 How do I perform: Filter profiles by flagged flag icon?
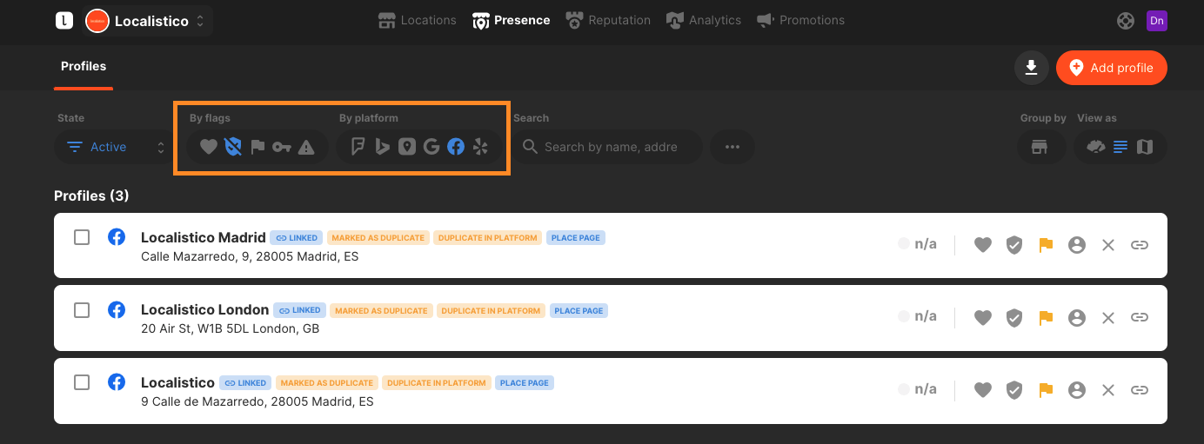[x=258, y=148]
